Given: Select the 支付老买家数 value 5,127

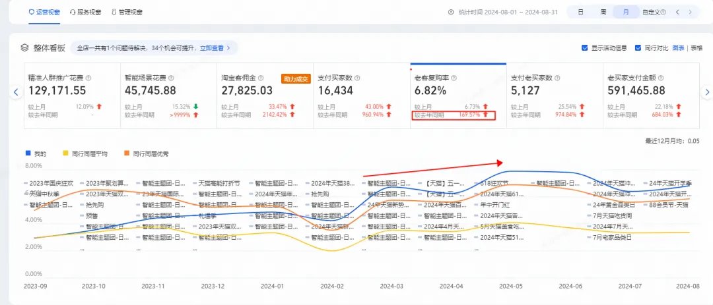Looking at the screenshot, I should pyautogui.click(x=526, y=91).
